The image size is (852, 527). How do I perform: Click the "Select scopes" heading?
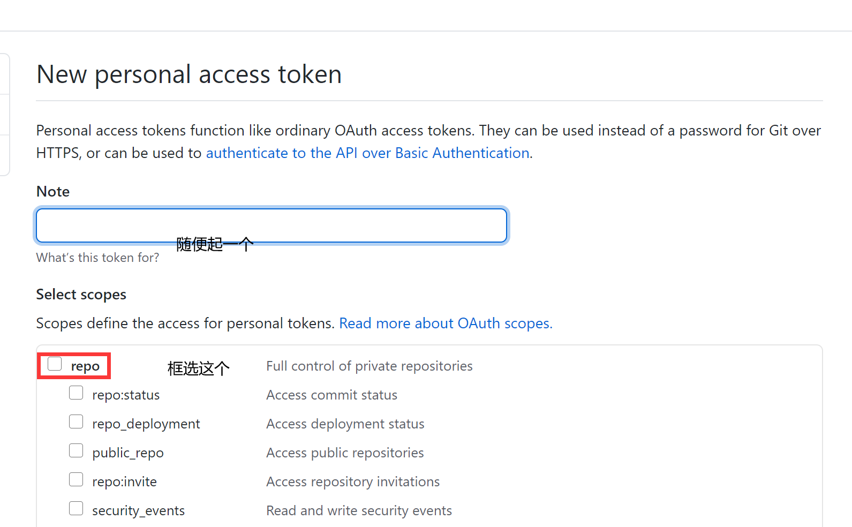tap(81, 295)
